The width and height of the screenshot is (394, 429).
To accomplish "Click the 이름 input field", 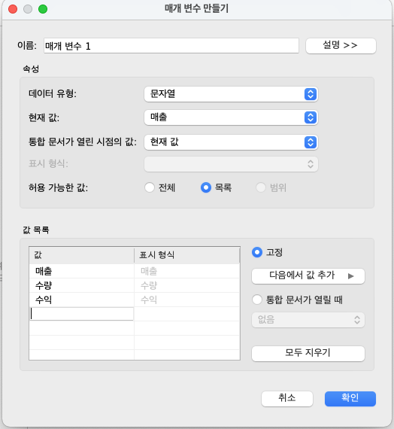I will (171, 46).
